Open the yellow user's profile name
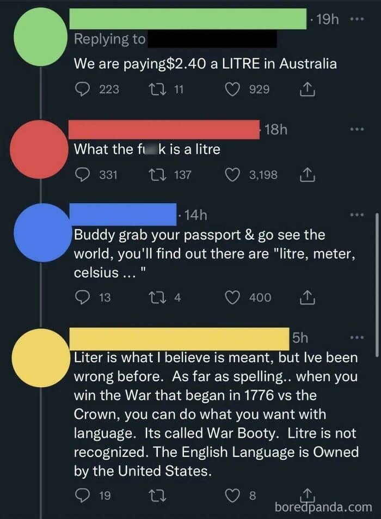The width and height of the screenshot is (381, 519). pyautogui.click(x=181, y=338)
